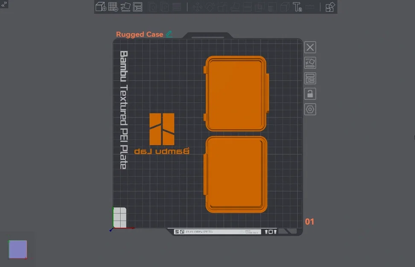Open the plate settings gear for plate 01
This screenshot has height=267, width=415.
pyautogui.click(x=310, y=109)
